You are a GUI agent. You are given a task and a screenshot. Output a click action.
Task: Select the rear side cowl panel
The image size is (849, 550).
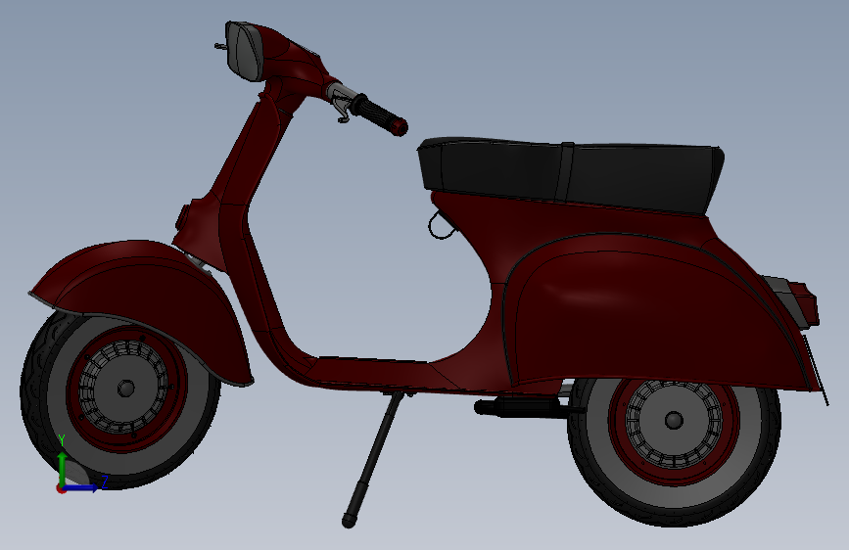point(655,311)
